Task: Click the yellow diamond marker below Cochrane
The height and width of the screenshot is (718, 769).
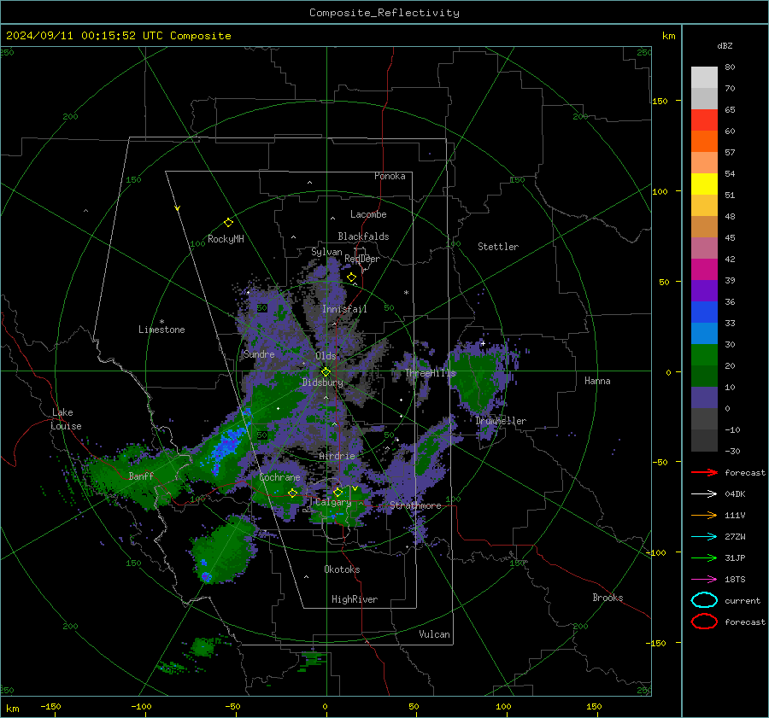Action: (292, 493)
